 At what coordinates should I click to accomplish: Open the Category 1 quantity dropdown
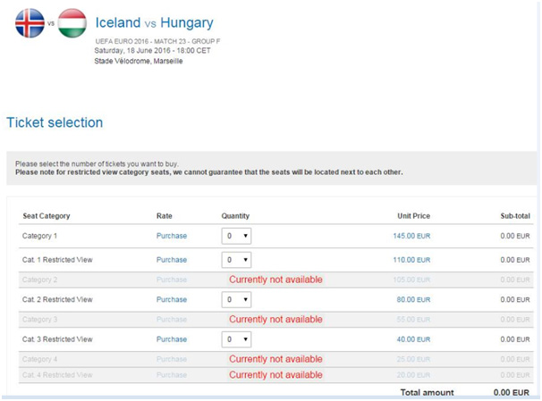236,236
